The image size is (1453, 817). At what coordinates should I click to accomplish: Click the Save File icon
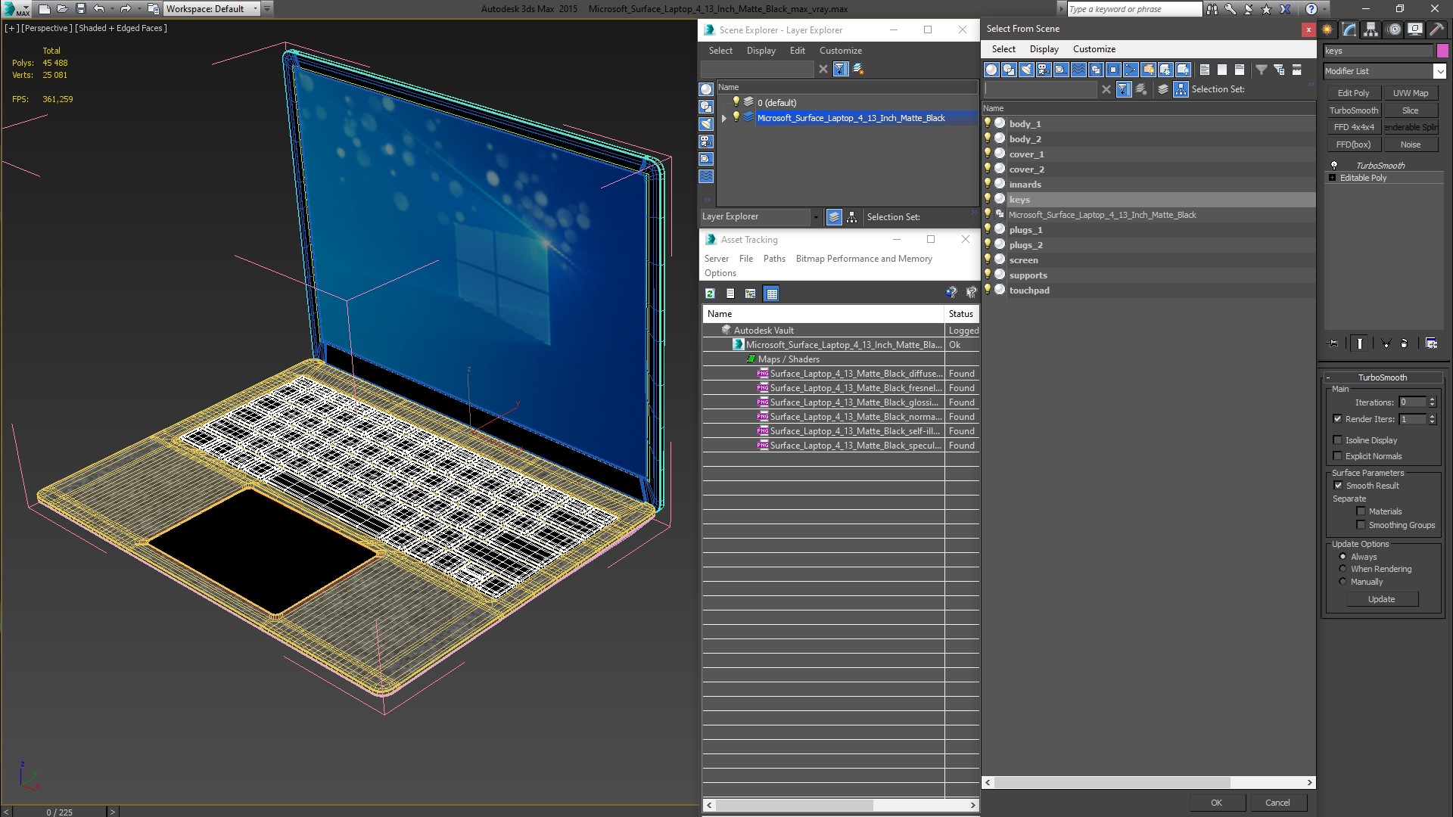point(81,9)
